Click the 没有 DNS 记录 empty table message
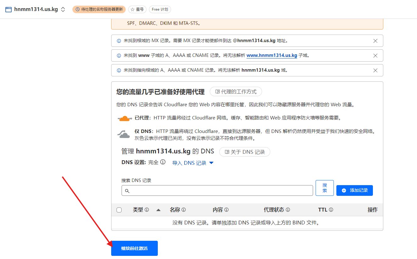 [x=247, y=223]
